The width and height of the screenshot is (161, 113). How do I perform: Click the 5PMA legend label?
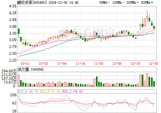103,2
